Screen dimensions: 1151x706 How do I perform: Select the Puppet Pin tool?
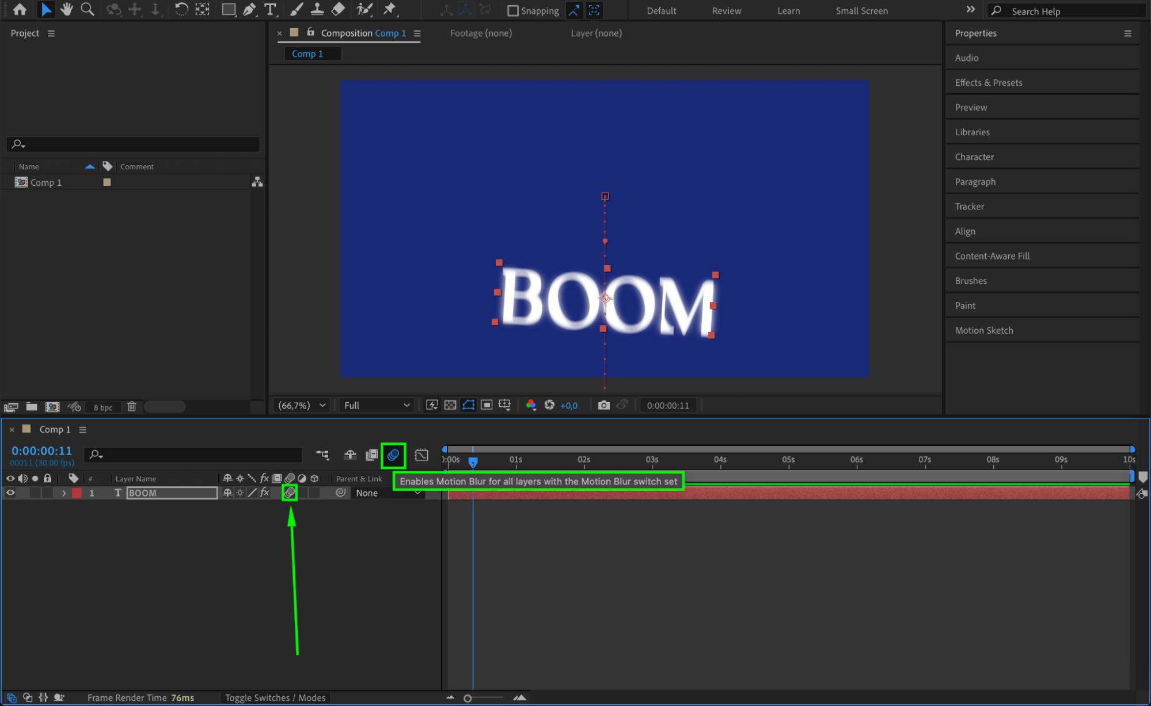click(x=390, y=9)
